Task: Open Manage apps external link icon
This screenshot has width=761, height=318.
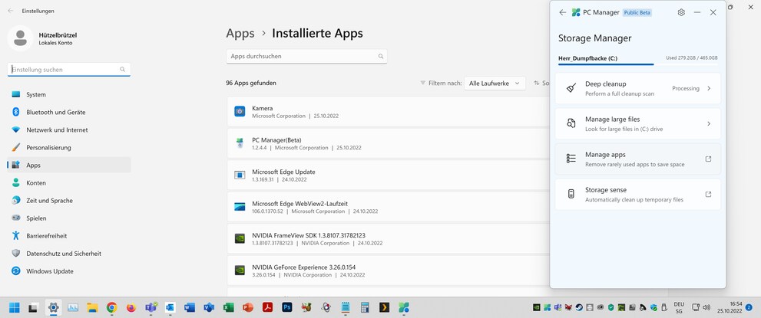Action: tap(708, 159)
